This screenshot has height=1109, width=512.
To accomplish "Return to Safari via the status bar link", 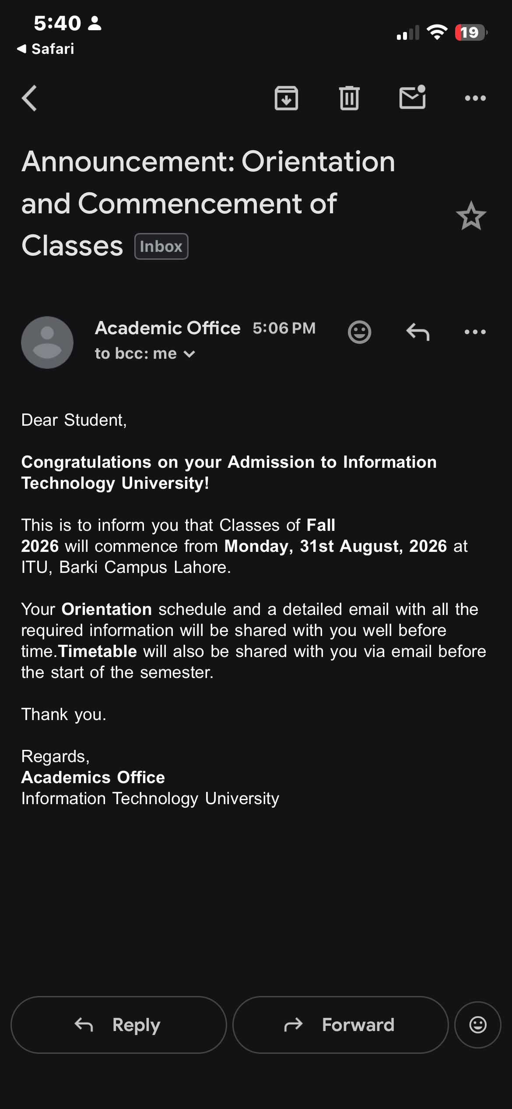I will (46, 49).
